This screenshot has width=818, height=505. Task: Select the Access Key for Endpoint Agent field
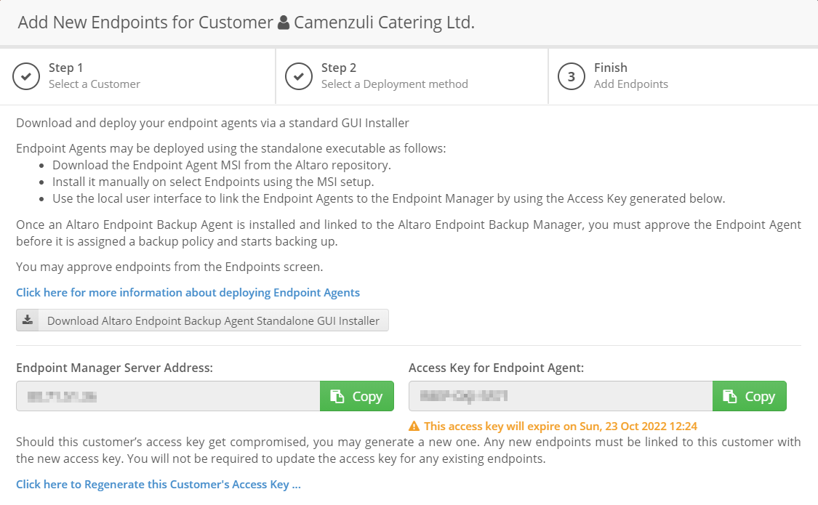(561, 396)
